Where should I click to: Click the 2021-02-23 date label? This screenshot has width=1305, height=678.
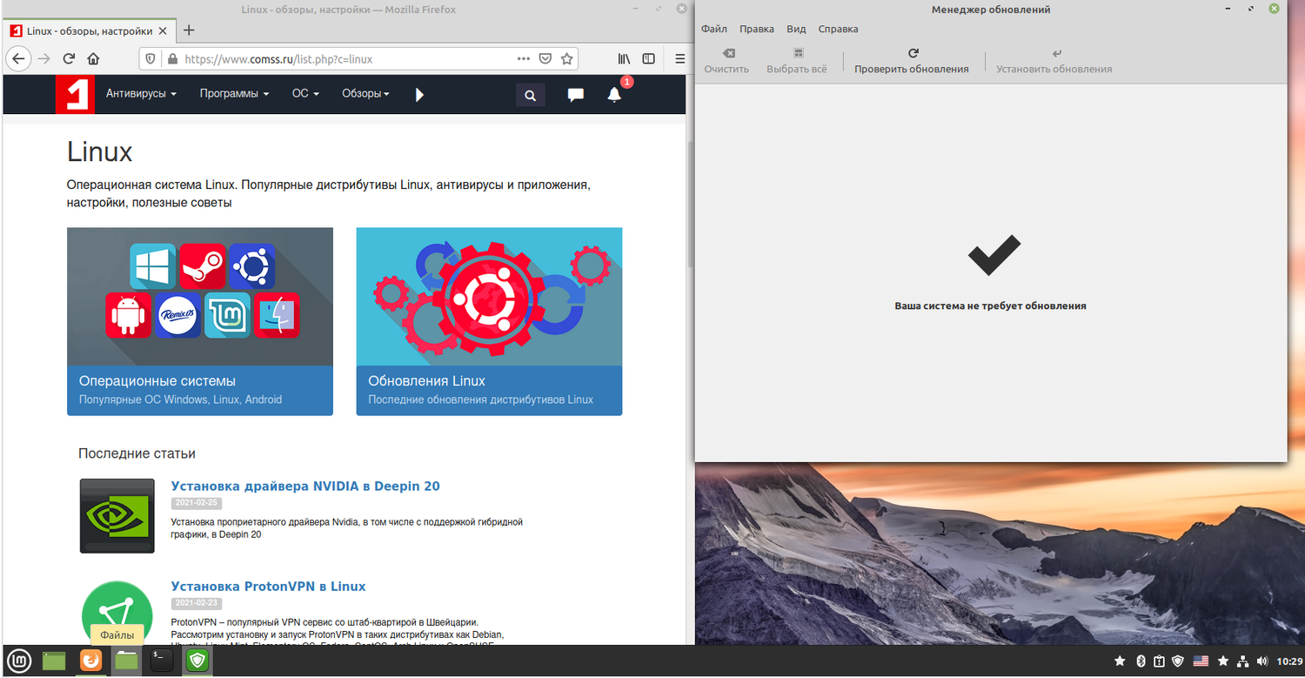(x=196, y=603)
